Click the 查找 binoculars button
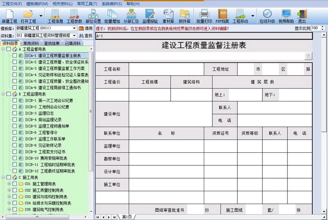Screen dimensions: 328x220 pos(86,36)
